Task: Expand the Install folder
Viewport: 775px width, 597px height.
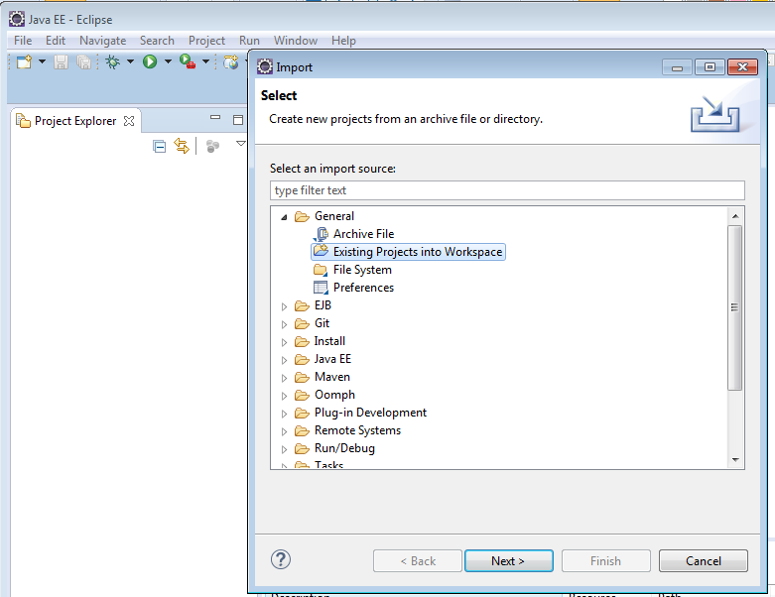Action: coord(284,342)
